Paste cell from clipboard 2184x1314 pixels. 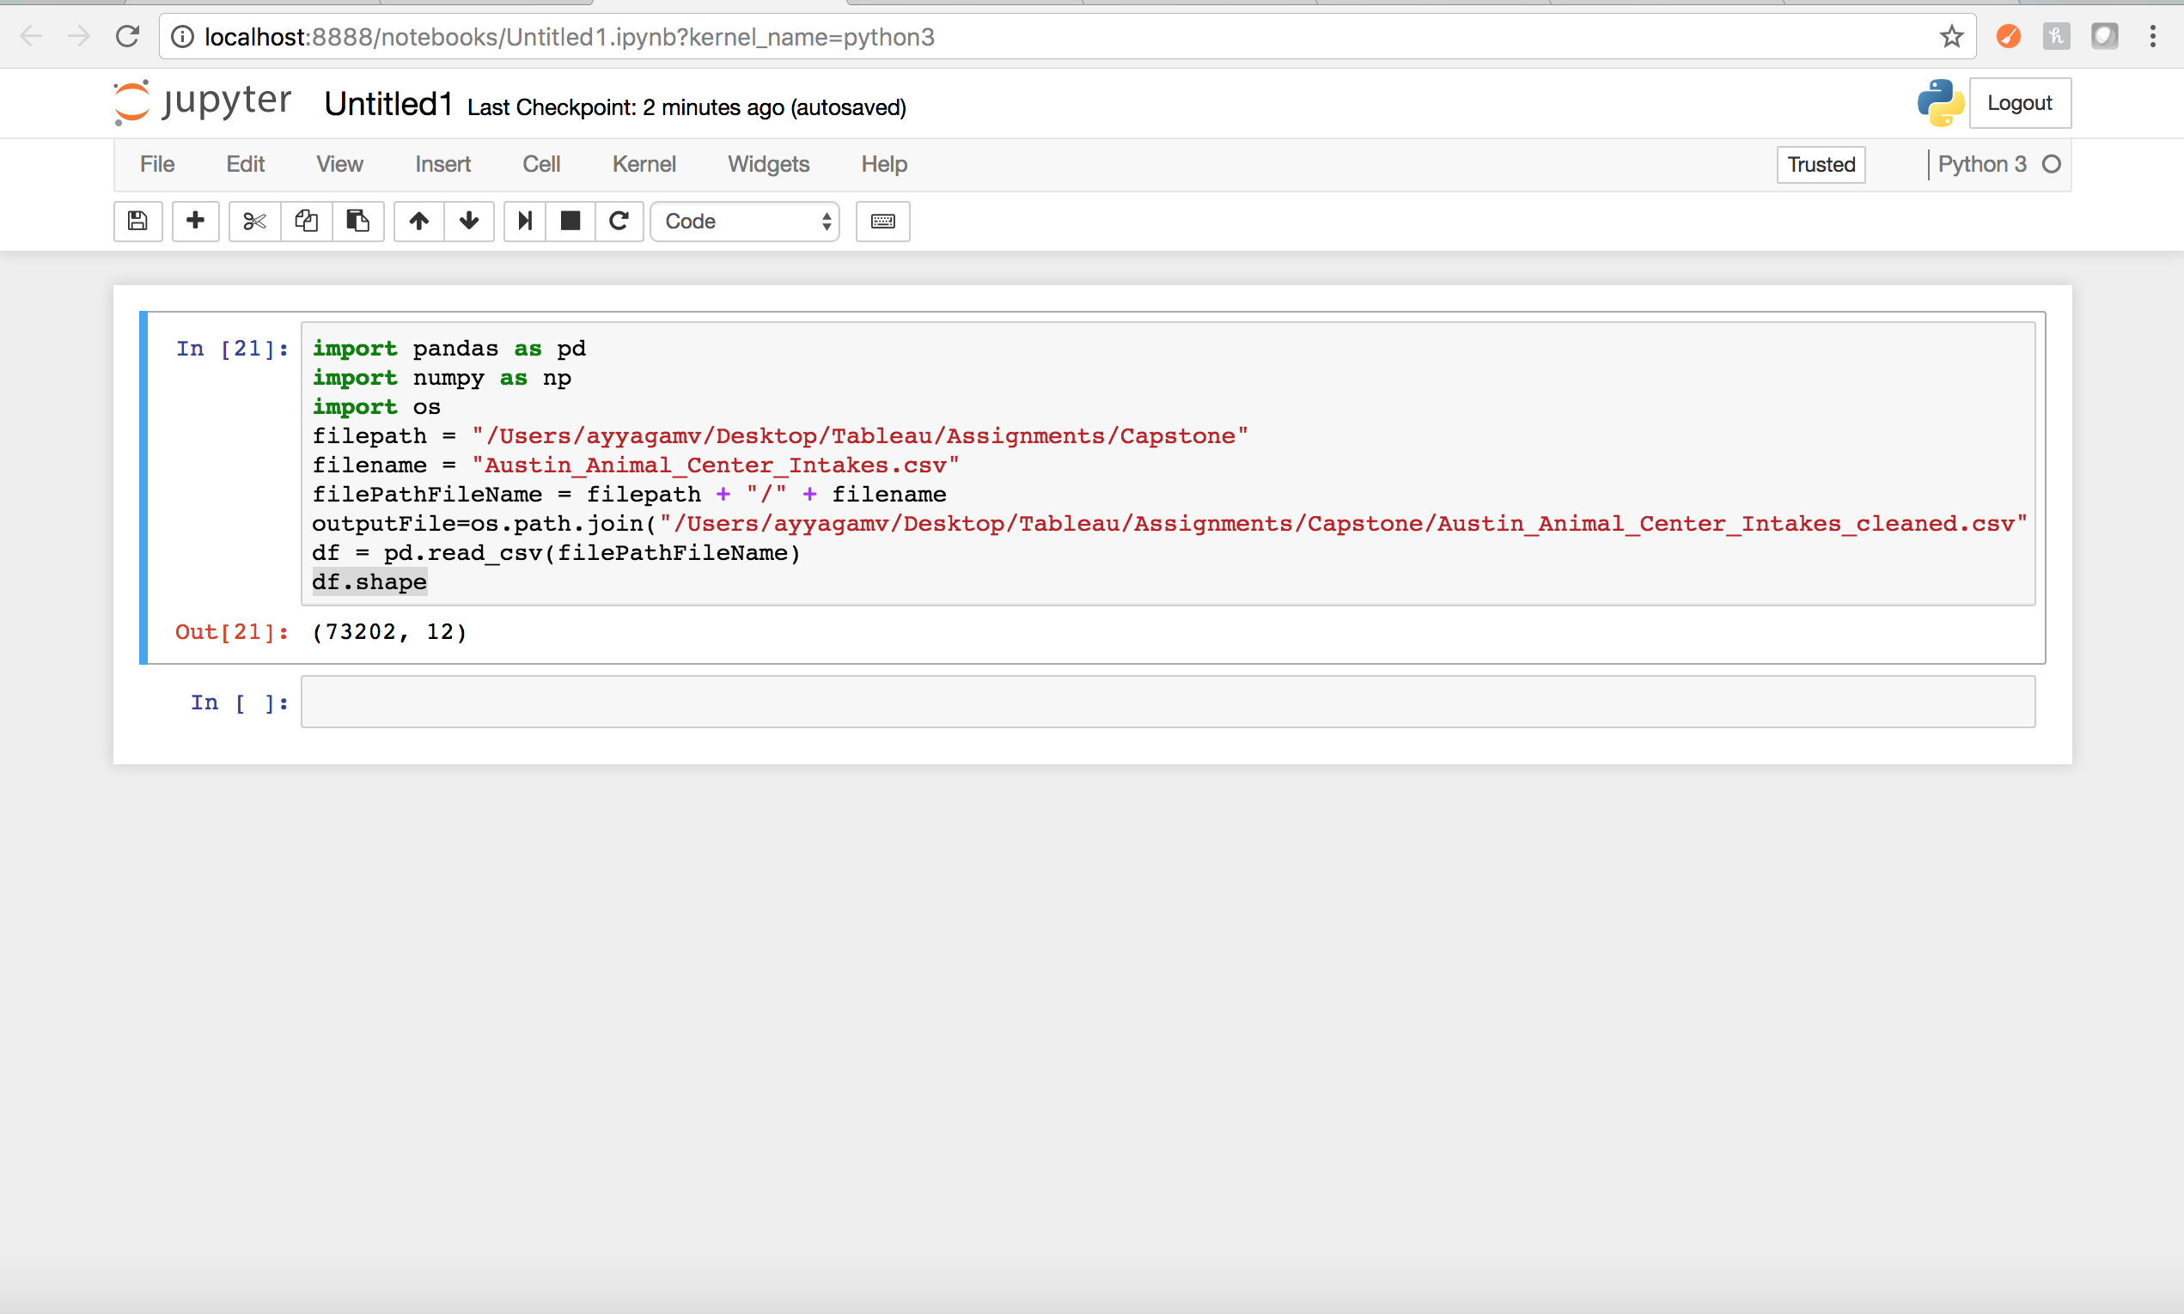pos(357,222)
